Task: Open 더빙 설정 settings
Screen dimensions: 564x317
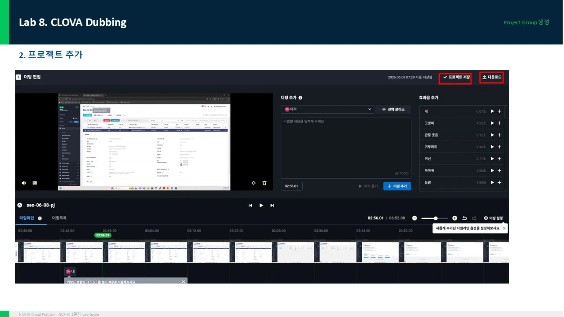Action: [x=493, y=218]
